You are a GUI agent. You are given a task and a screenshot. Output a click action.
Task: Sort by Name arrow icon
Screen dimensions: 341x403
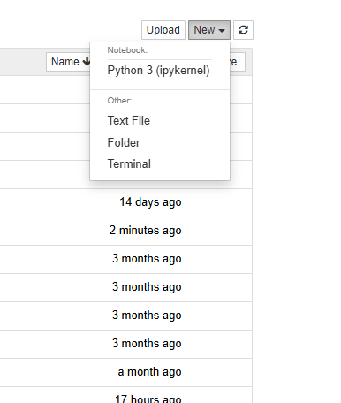point(87,62)
